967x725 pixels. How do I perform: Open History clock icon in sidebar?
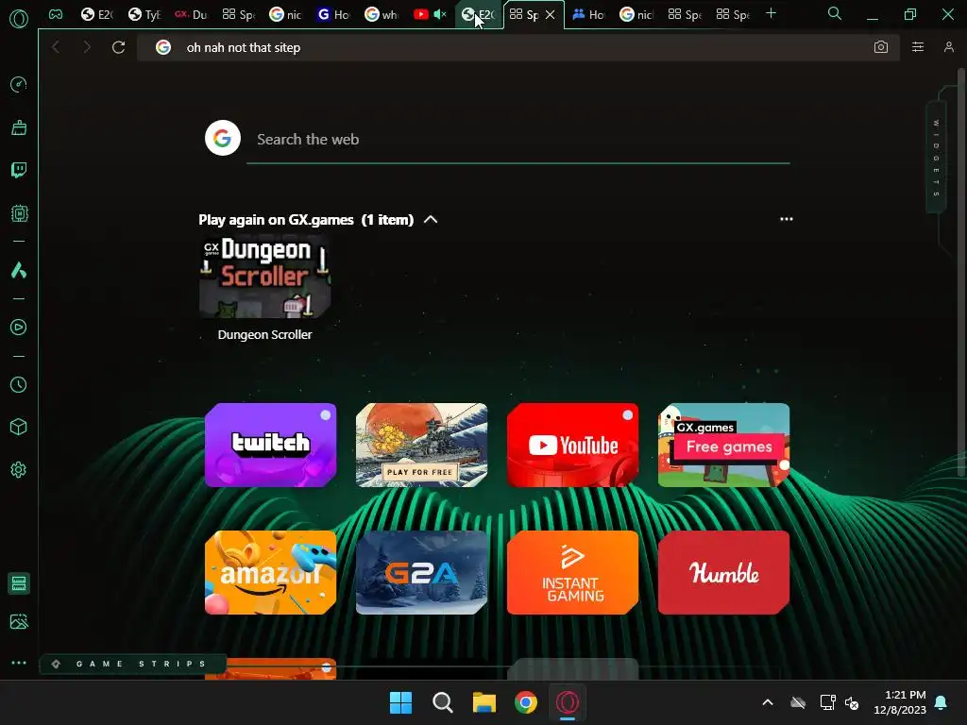coord(19,385)
